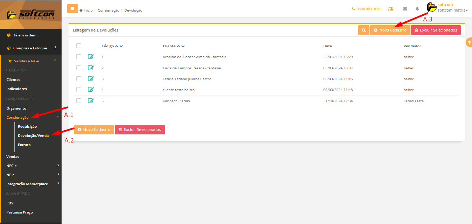Image resolution: width=472 pixels, height=224 pixels.
Task: Click the top Novo Cadastro button
Action: [x=390, y=30]
